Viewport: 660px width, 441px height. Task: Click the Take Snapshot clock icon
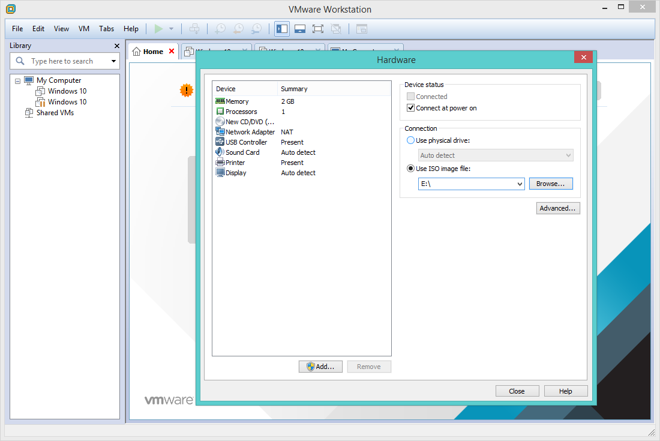point(220,29)
